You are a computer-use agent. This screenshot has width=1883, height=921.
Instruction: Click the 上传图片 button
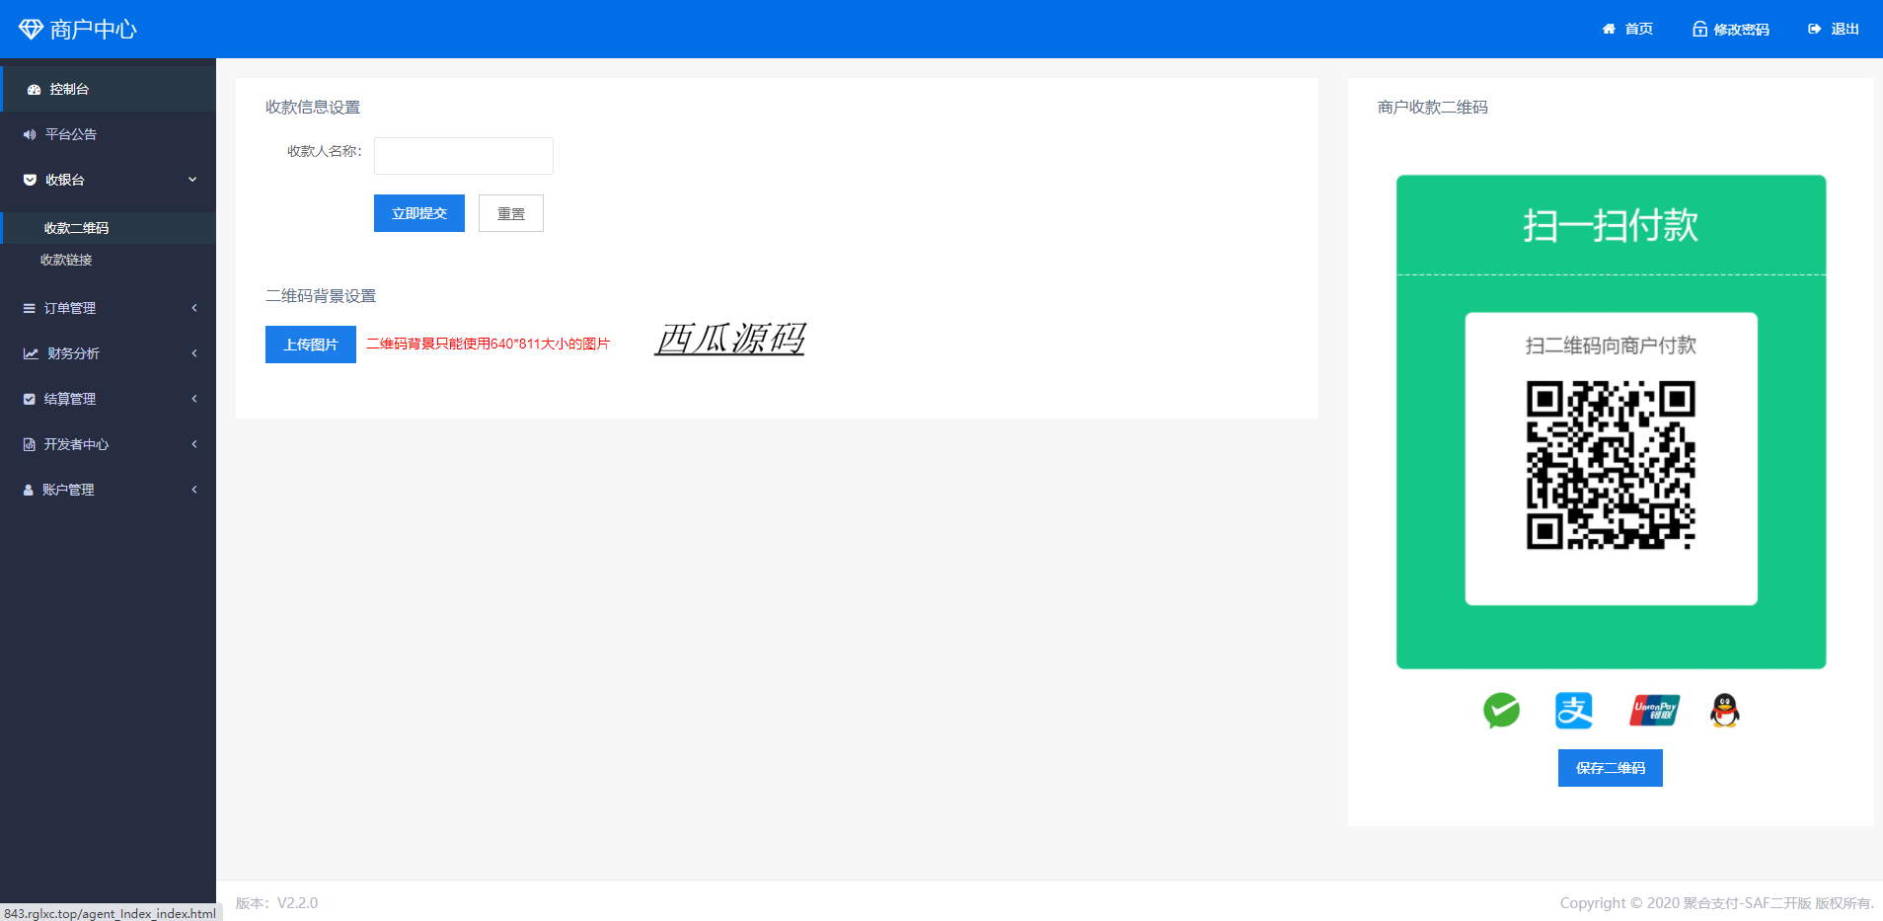311,345
